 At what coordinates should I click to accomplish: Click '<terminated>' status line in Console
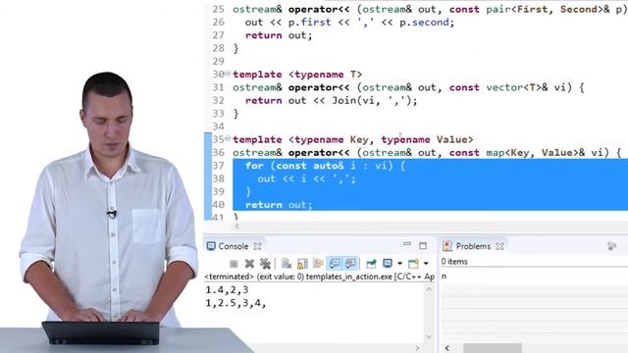click(x=319, y=277)
